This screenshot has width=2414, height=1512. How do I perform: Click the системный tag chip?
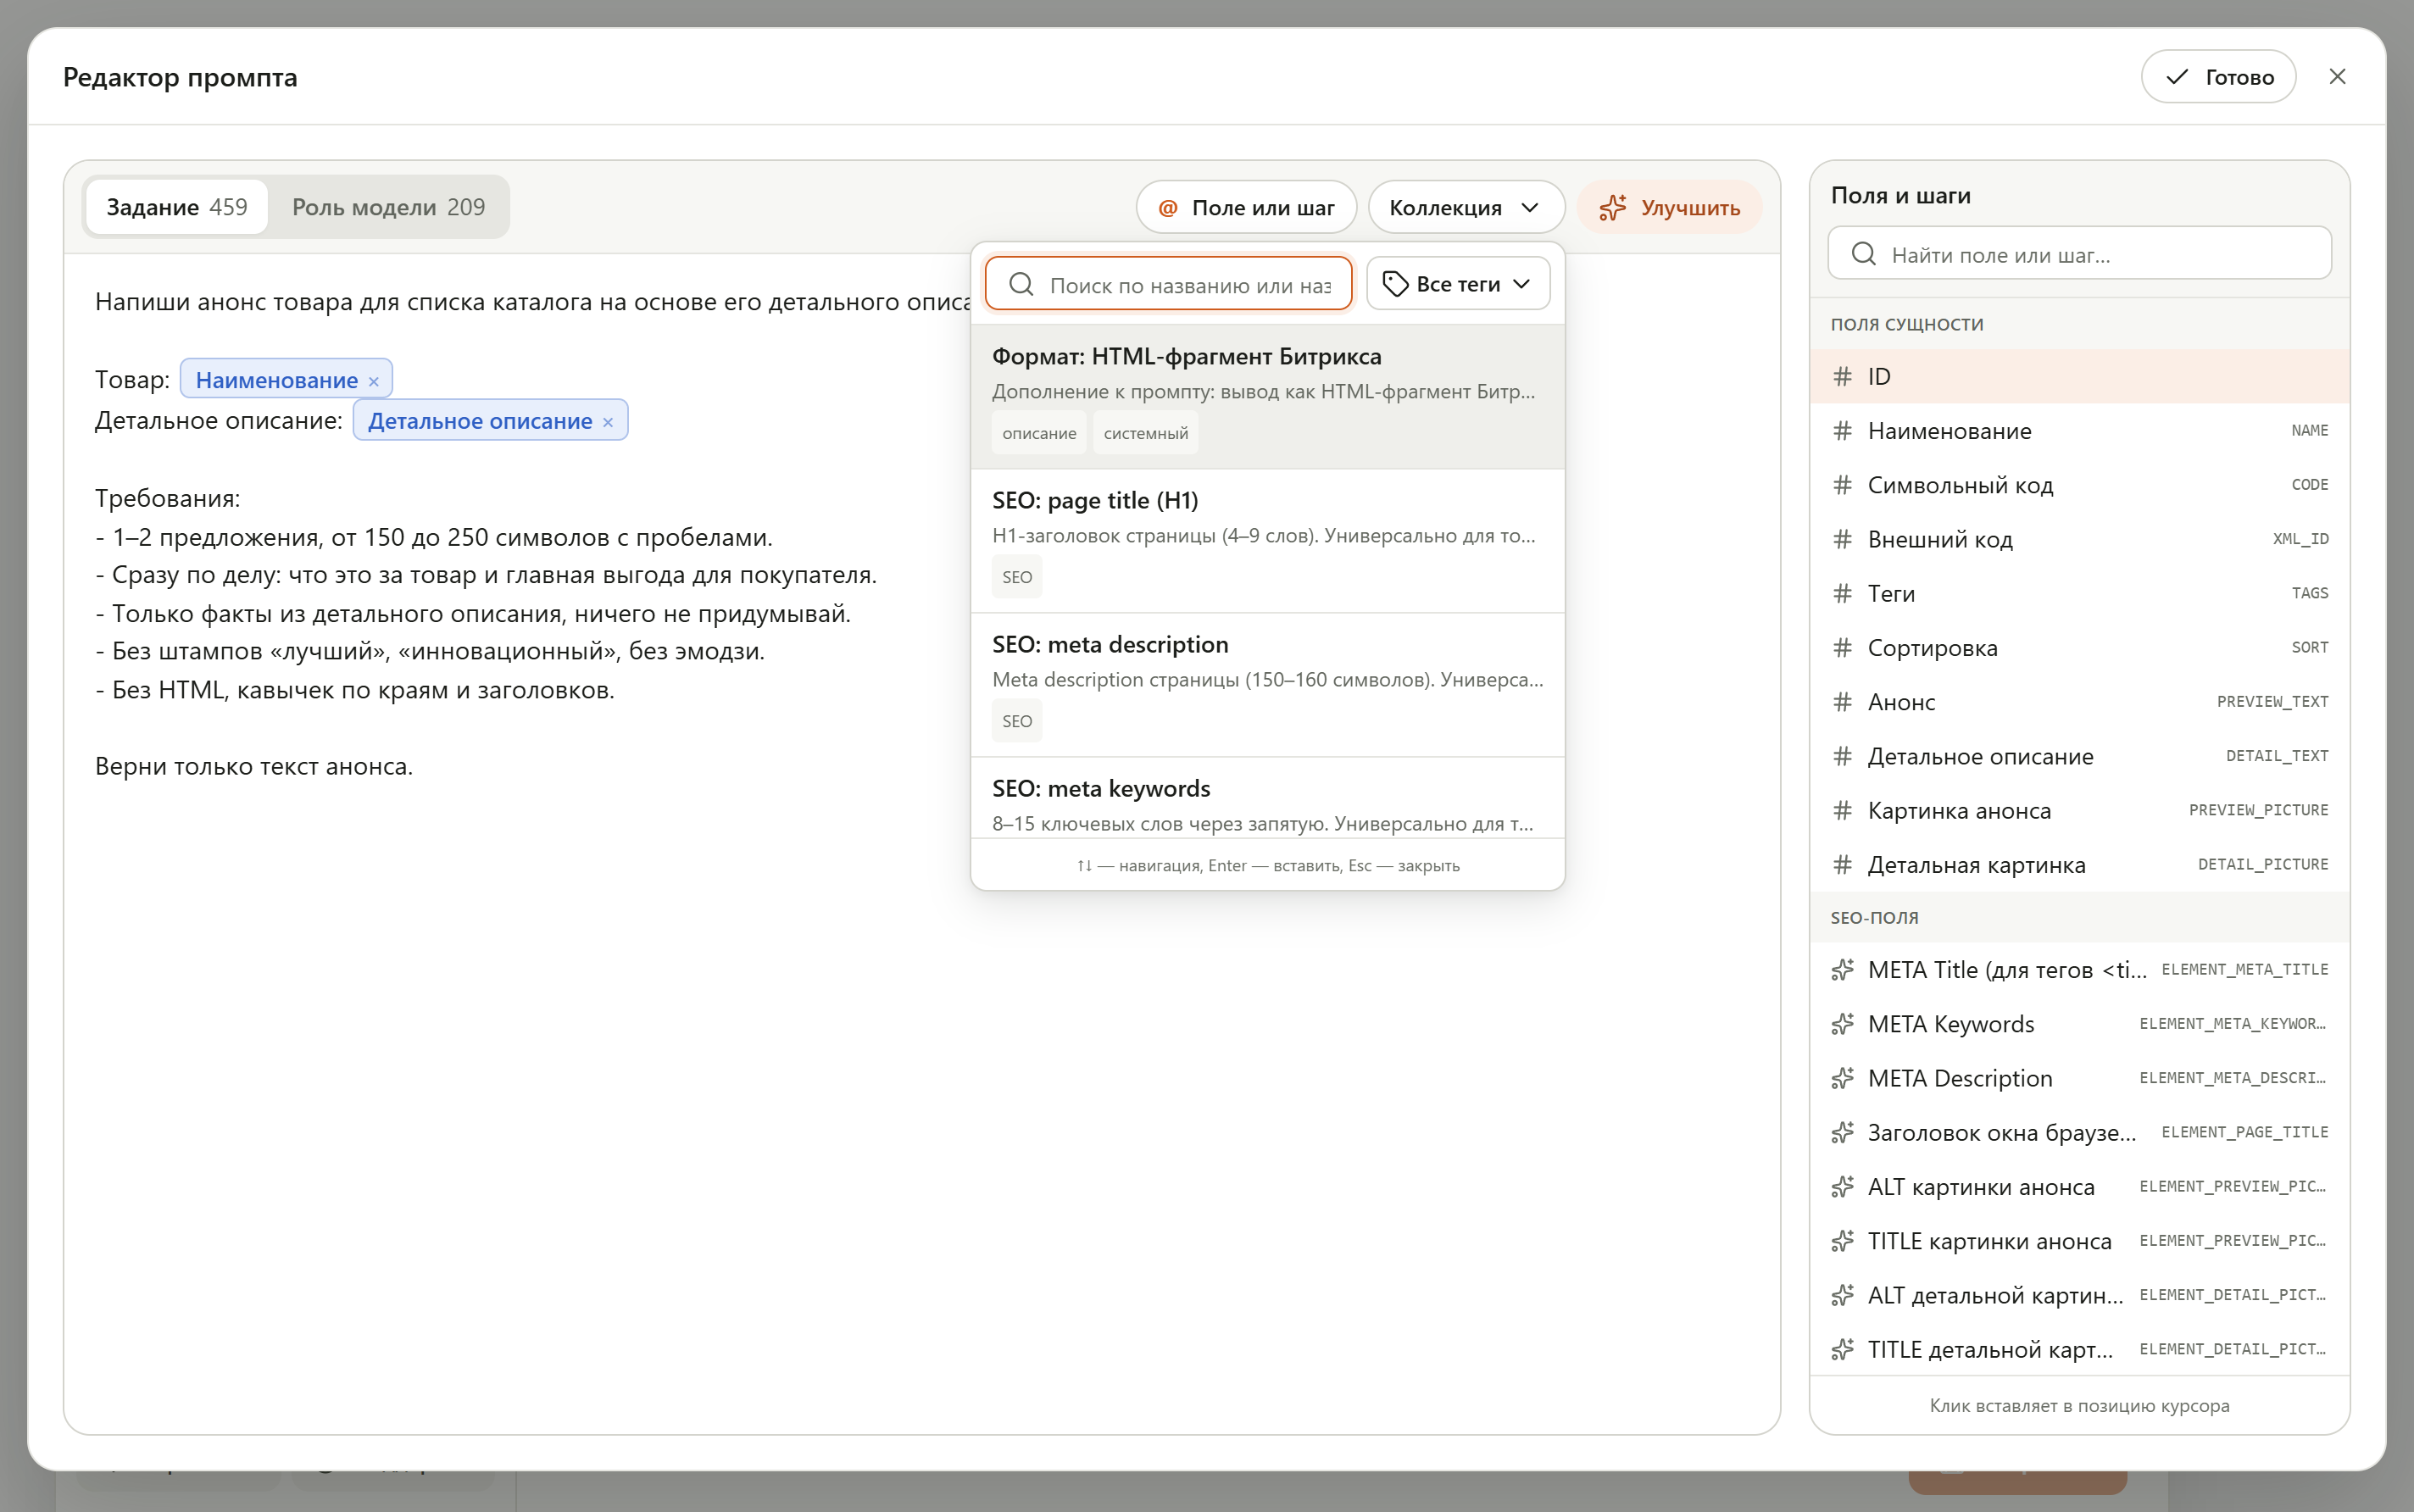[1145, 433]
